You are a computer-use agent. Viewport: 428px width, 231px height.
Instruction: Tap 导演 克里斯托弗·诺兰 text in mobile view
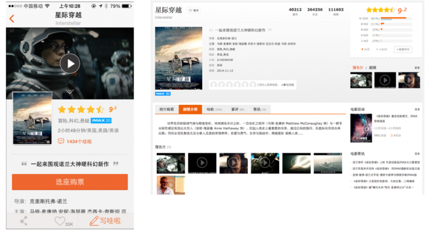pos(41,202)
